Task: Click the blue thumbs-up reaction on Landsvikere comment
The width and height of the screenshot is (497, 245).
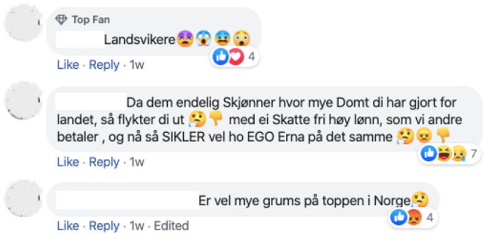Action: 221,57
